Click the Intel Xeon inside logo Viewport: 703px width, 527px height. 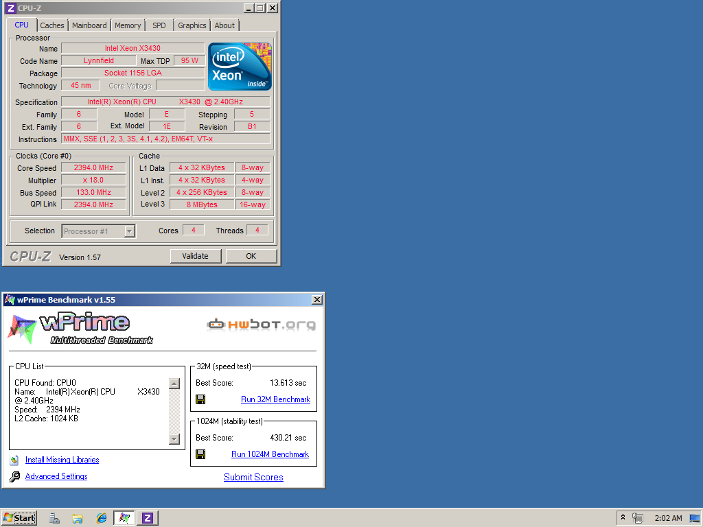coord(240,67)
